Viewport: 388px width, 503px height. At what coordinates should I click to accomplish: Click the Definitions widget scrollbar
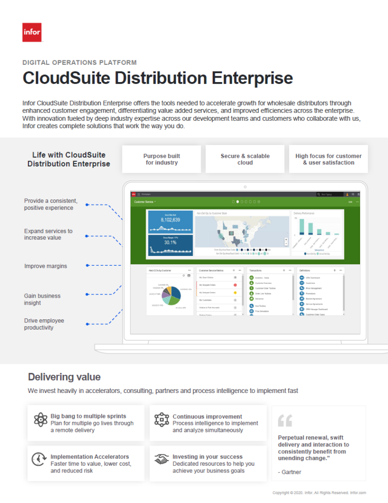click(x=344, y=293)
